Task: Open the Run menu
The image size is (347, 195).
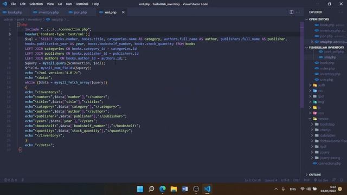Action: tap(69, 4)
